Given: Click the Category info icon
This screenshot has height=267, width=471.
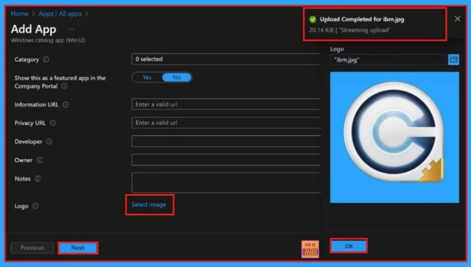Looking at the screenshot, I should click(x=46, y=59).
